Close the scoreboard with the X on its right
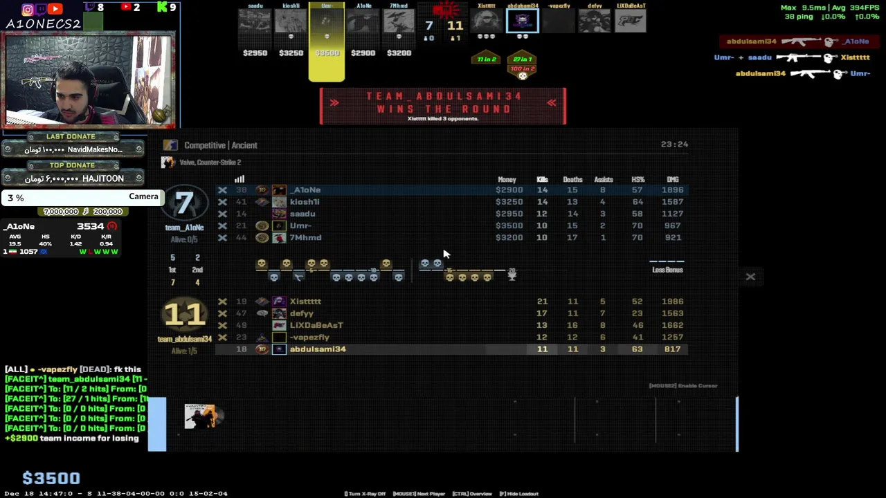The height and width of the screenshot is (498, 886). tap(750, 277)
